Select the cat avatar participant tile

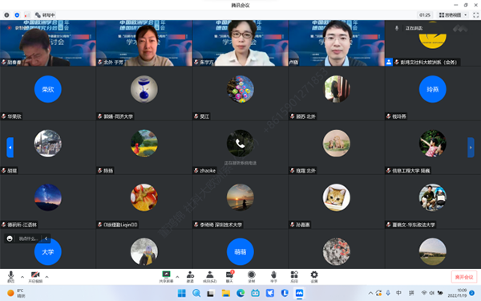336,201
